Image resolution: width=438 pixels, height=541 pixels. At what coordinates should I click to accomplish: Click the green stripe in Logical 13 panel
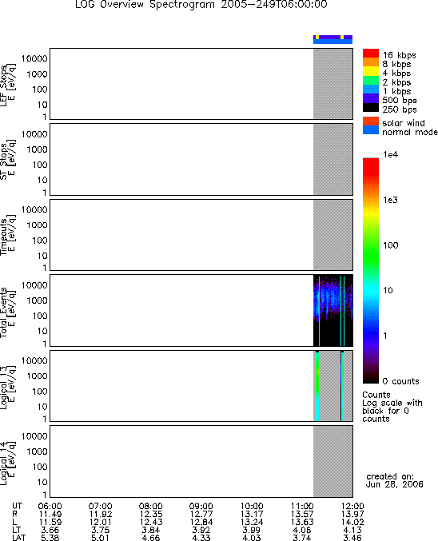pos(317,387)
